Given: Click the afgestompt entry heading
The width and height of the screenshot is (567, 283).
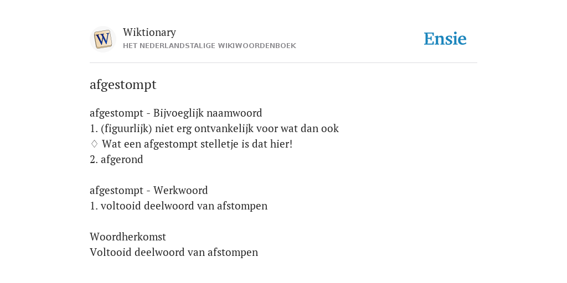Looking at the screenshot, I should (123, 85).
